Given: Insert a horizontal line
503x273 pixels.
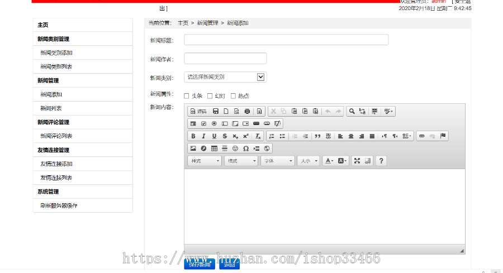Looking at the screenshot, I should tap(225, 149).
